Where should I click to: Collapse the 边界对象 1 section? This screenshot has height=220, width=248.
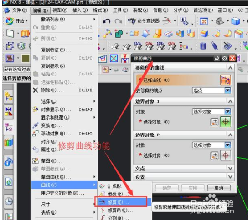point(230,101)
